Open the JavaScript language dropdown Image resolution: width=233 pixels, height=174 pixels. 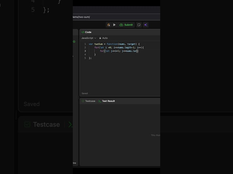(x=89, y=38)
